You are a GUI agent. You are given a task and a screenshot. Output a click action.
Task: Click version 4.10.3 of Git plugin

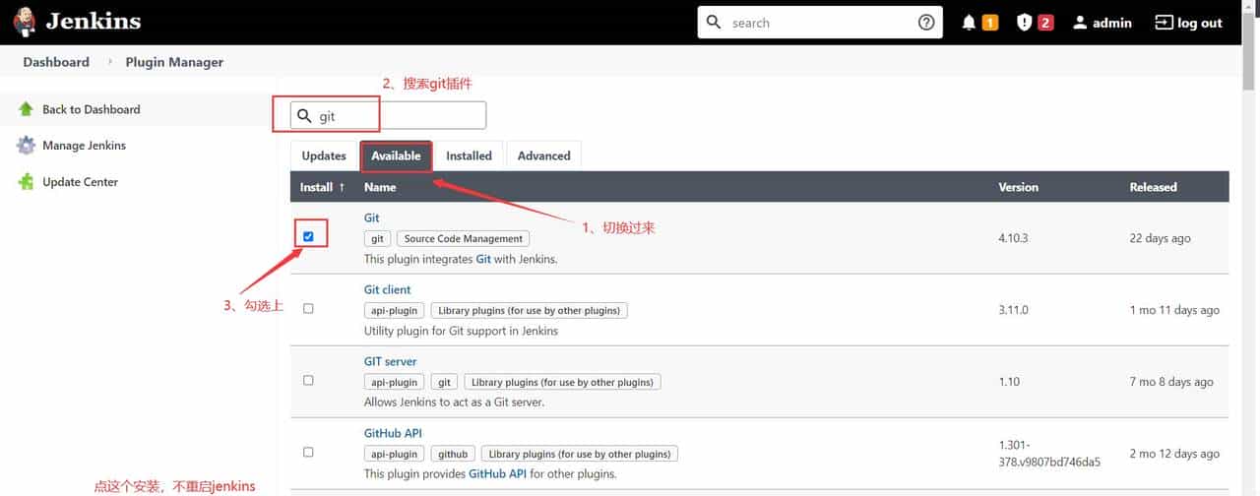1013,238
